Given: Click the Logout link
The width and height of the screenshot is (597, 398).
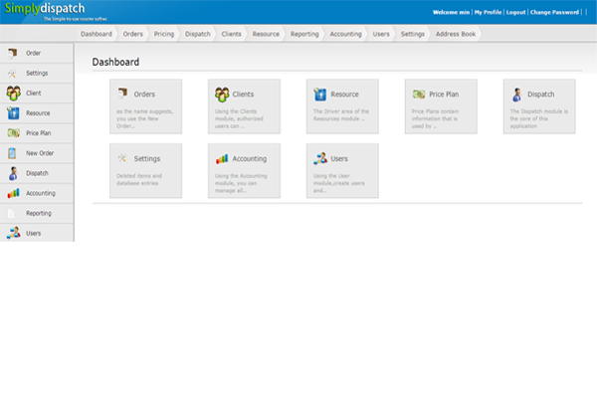Looking at the screenshot, I should [x=515, y=12].
